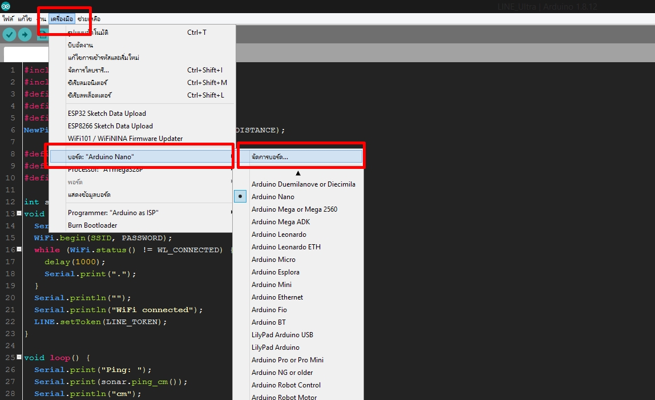Open จัดการไลบรารี... library manager
Screen dimensions: 655x400
141,70
